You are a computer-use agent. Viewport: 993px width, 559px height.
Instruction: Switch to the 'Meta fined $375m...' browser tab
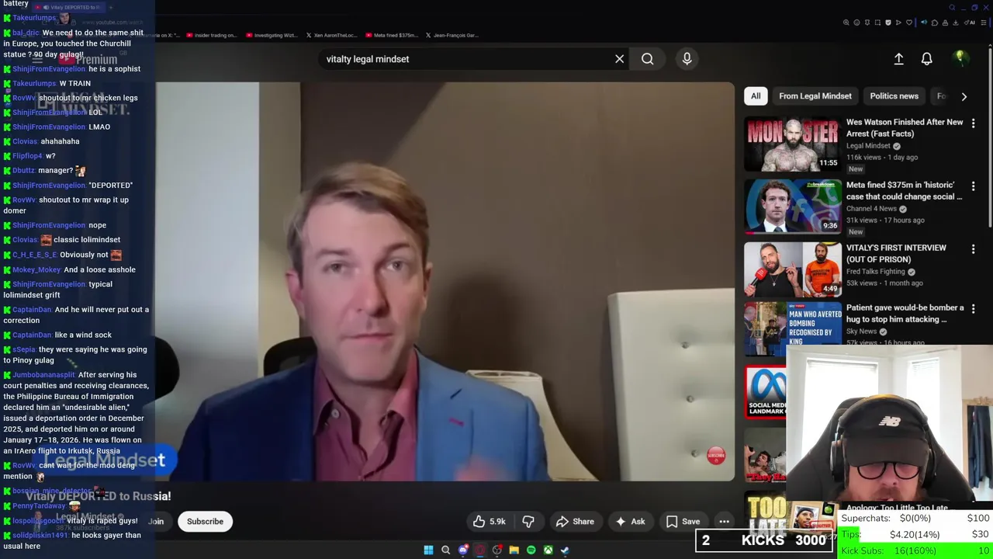[392, 35]
